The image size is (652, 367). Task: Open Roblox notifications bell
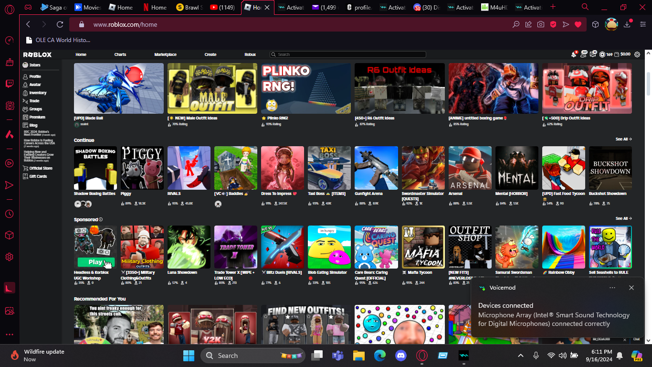tap(574, 54)
